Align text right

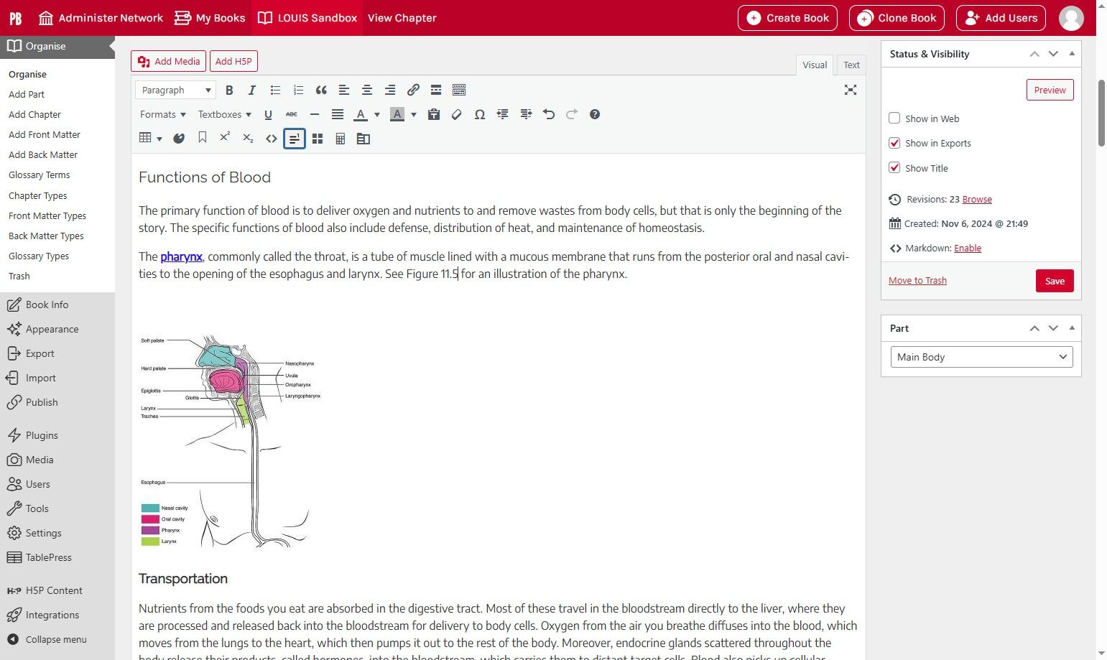pyautogui.click(x=390, y=90)
